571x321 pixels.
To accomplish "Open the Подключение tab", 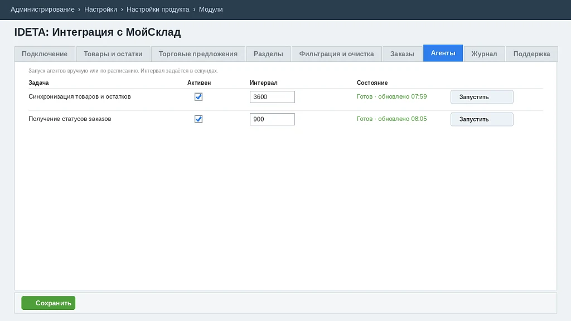I will [x=45, y=54].
